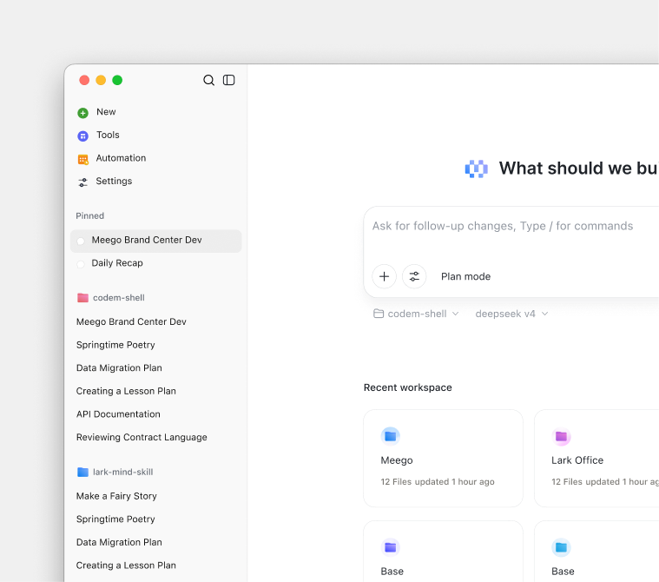This screenshot has width=659, height=582.
Task: Click the Settings sliders icon in sidebar
Action: coord(82,182)
